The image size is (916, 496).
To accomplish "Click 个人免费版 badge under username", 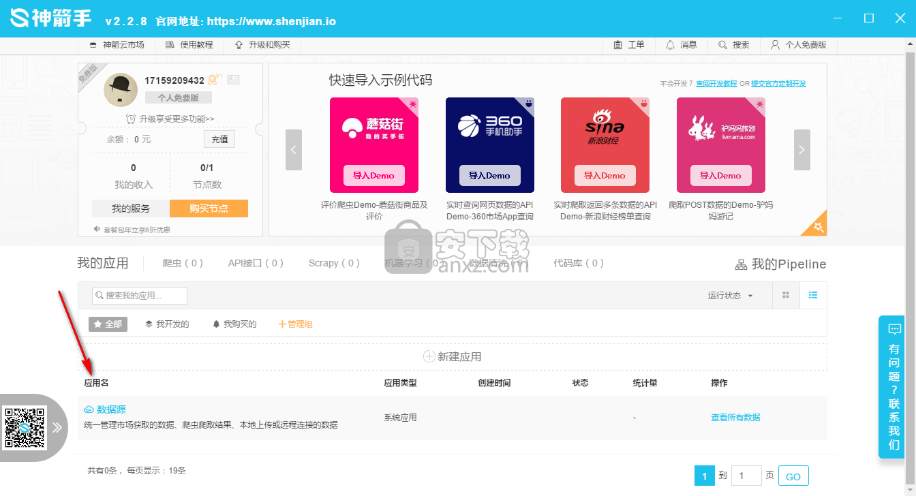I will coord(179,97).
